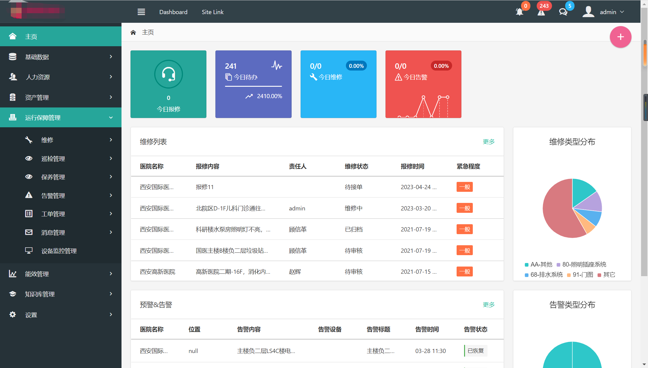Collapse the 运行保障管理 sidebar section
Image resolution: width=648 pixels, height=368 pixels.
pyautogui.click(x=61, y=118)
